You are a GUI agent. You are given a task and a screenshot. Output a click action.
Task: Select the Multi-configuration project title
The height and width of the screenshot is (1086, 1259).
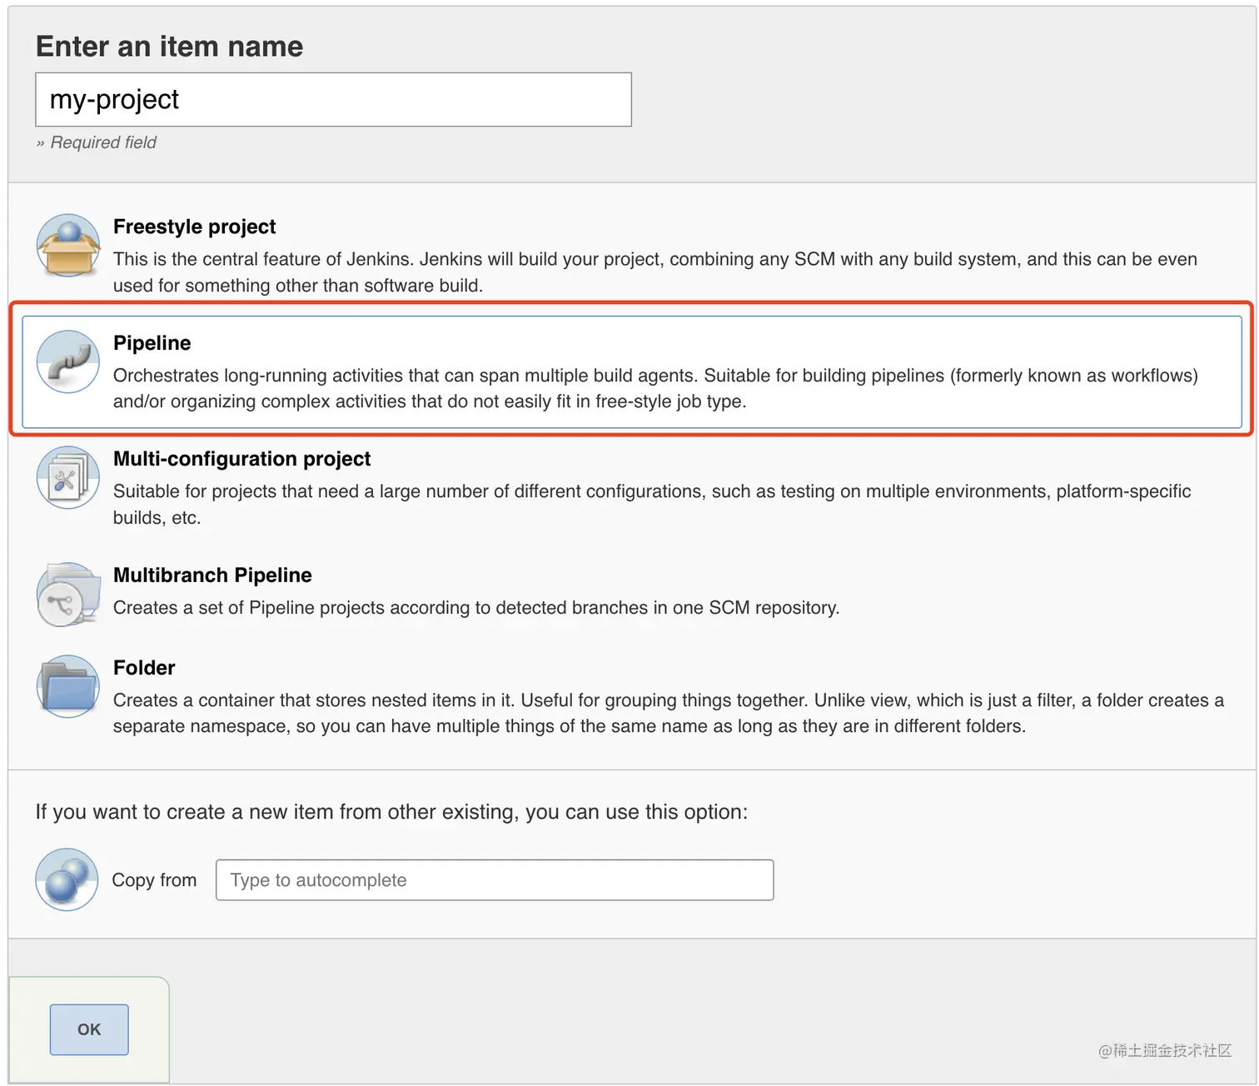coord(241,459)
